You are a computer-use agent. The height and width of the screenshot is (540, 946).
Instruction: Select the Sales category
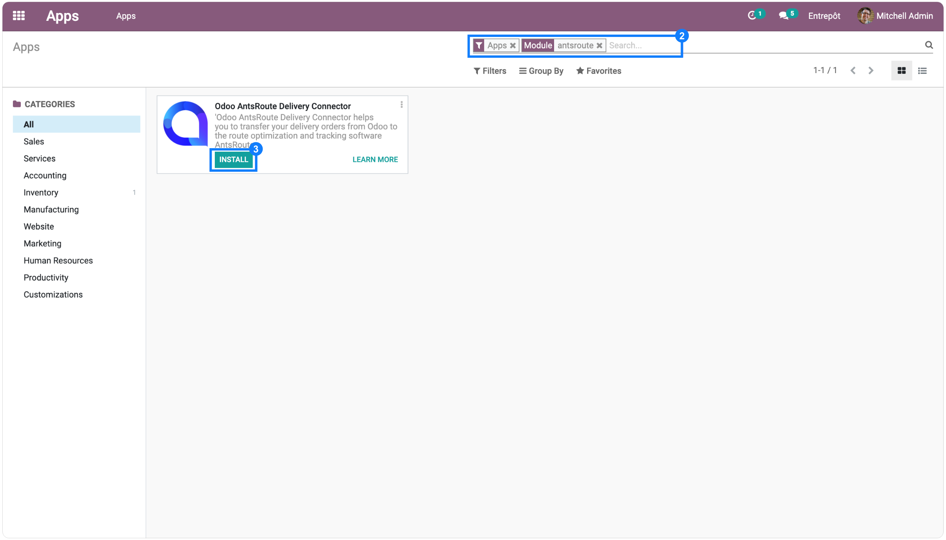pyautogui.click(x=76, y=141)
